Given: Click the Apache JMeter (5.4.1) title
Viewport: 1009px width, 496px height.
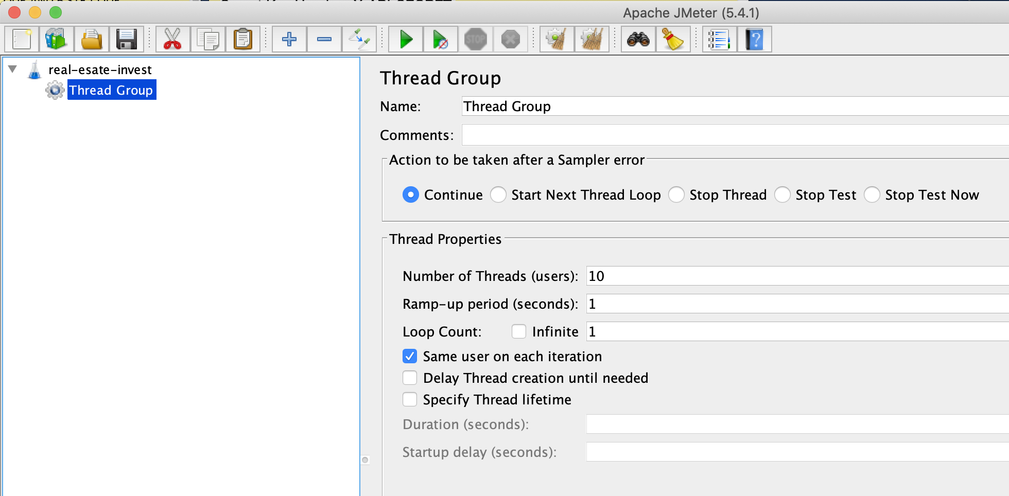Looking at the screenshot, I should [x=691, y=12].
